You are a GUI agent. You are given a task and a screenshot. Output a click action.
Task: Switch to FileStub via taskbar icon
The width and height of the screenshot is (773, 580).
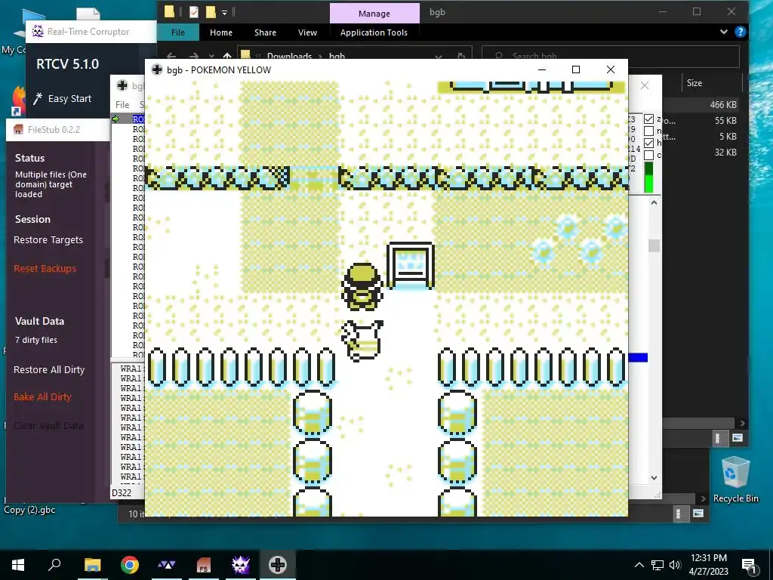[204, 565]
